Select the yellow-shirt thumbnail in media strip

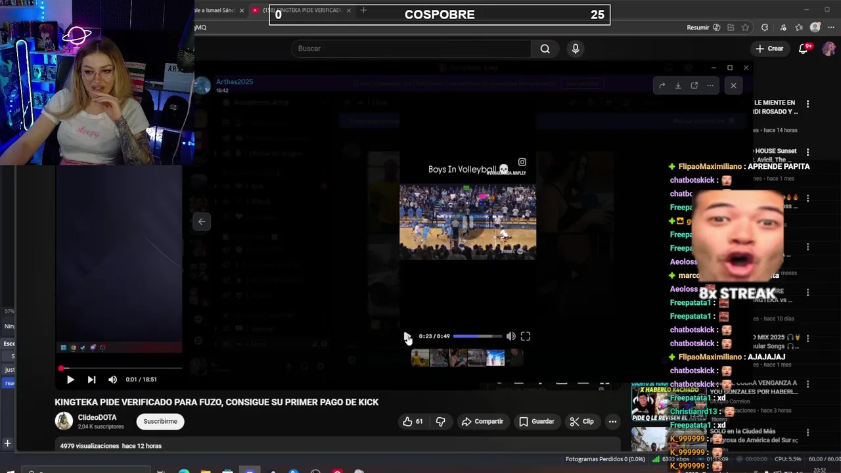(x=420, y=358)
